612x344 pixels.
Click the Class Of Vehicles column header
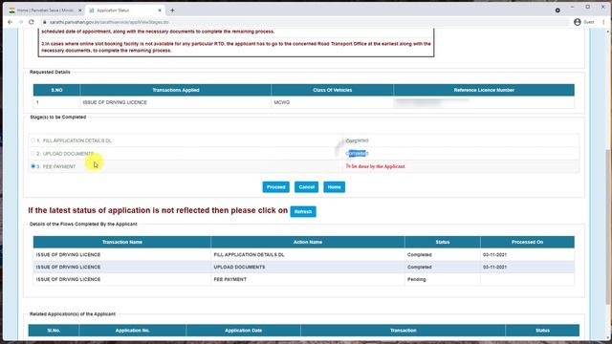[x=333, y=90]
